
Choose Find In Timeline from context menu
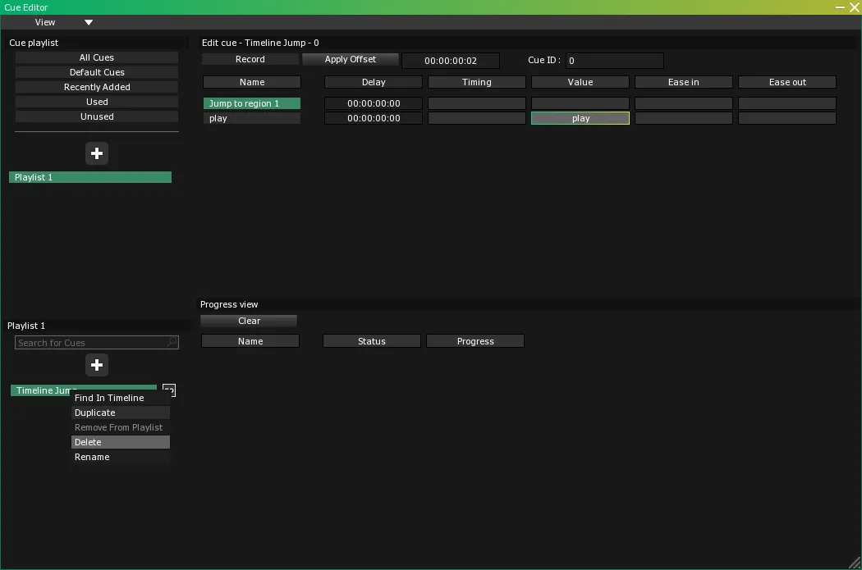click(121, 398)
